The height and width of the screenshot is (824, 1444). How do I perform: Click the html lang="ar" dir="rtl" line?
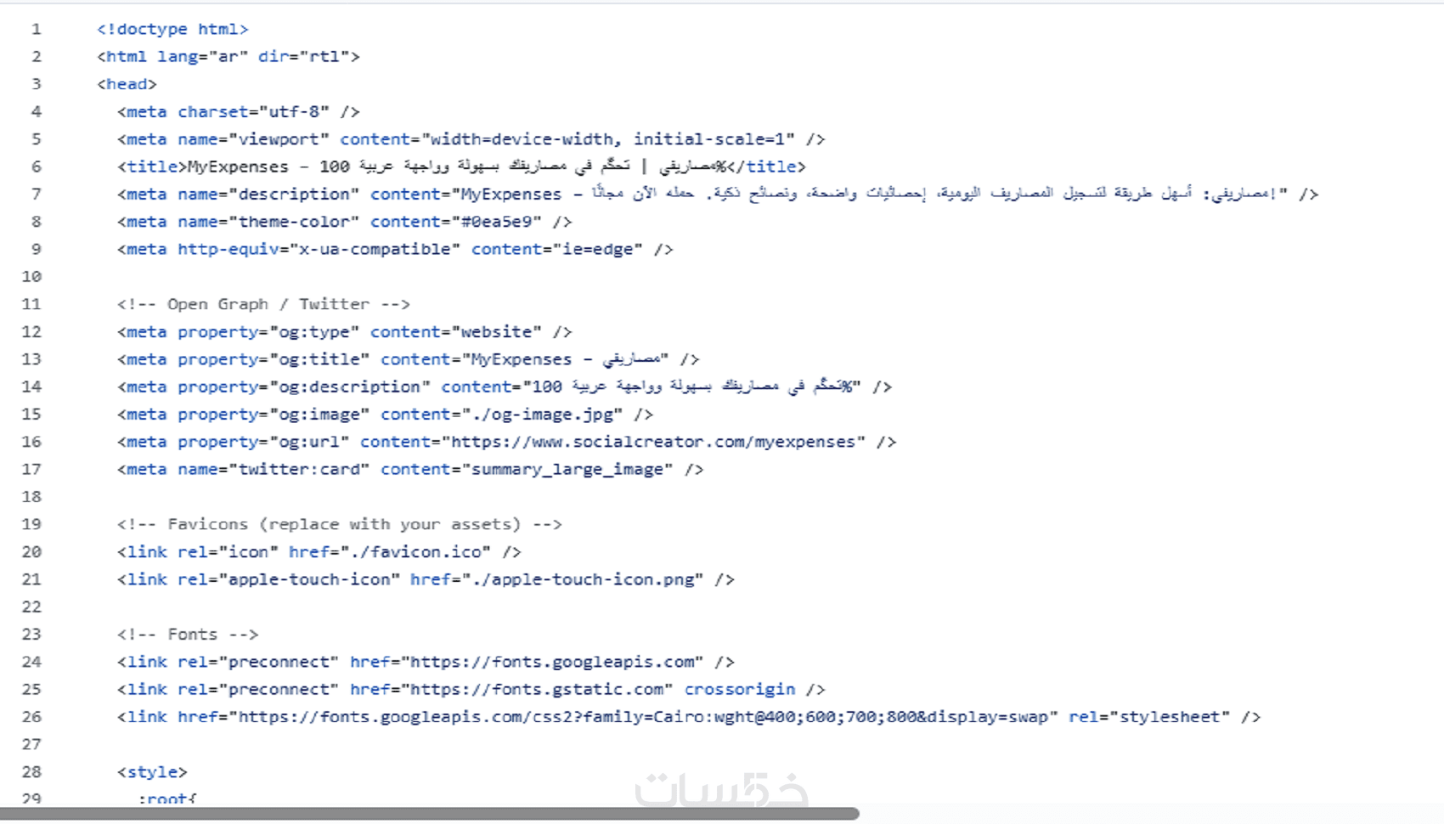(228, 56)
